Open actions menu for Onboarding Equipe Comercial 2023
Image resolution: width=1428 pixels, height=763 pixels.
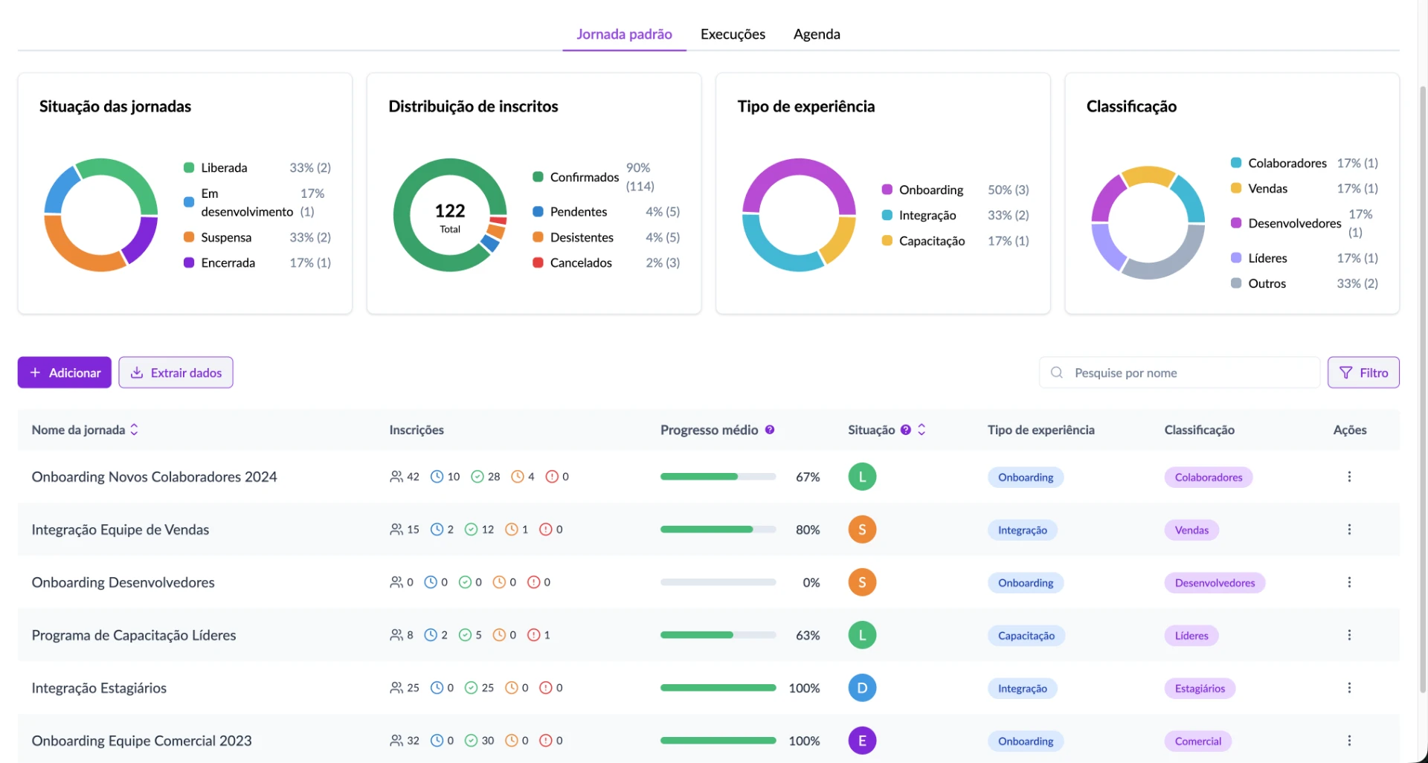(x=1349, y=741)
